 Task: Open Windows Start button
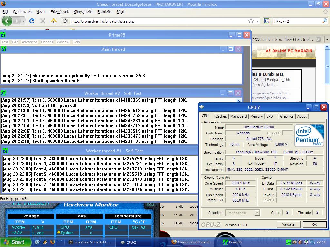tap(16, 242)
